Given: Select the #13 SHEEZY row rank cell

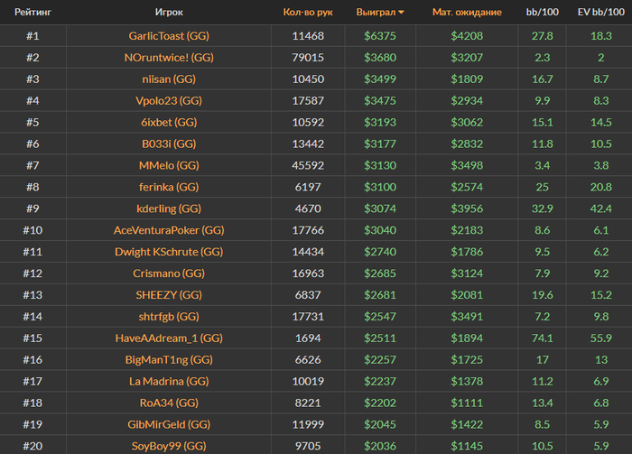Looking at the screenshot, I should 33,295.
